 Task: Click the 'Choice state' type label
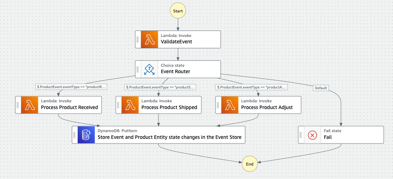pyautogui.click(x=173, y=65)
